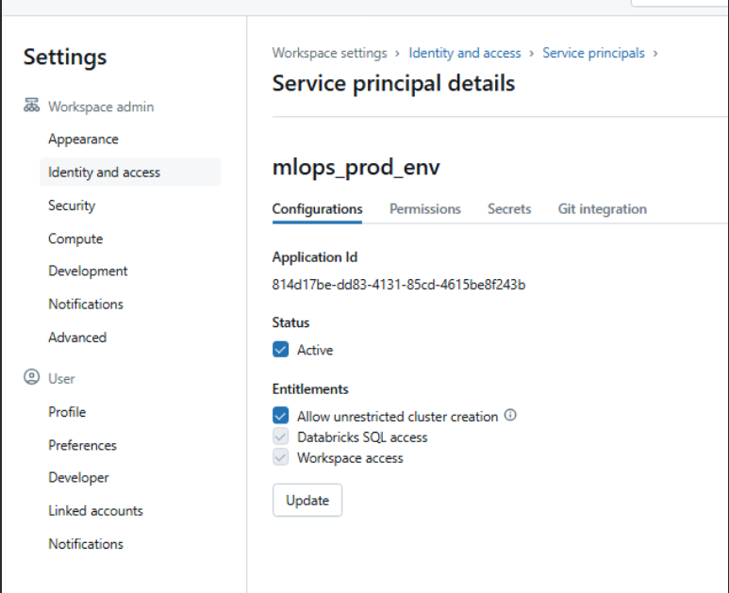Open Linked accounts in sidebar
This screenshot has width=729, height=593.
coord(95,511)
